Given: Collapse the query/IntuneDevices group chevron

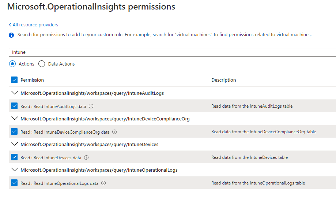Looking at the screenshot, I should point(14,144).
